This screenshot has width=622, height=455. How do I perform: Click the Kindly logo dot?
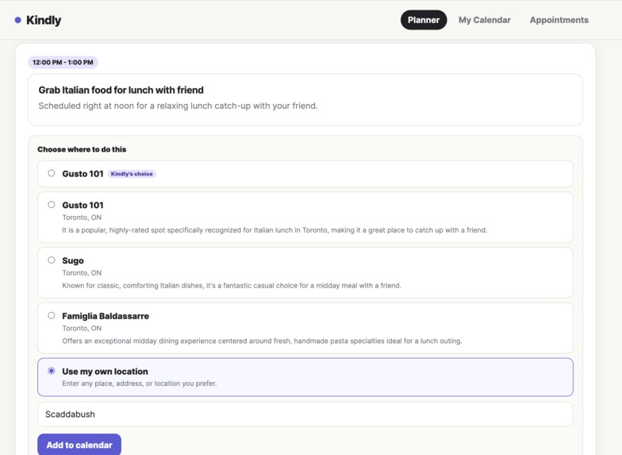click(17, 20)
